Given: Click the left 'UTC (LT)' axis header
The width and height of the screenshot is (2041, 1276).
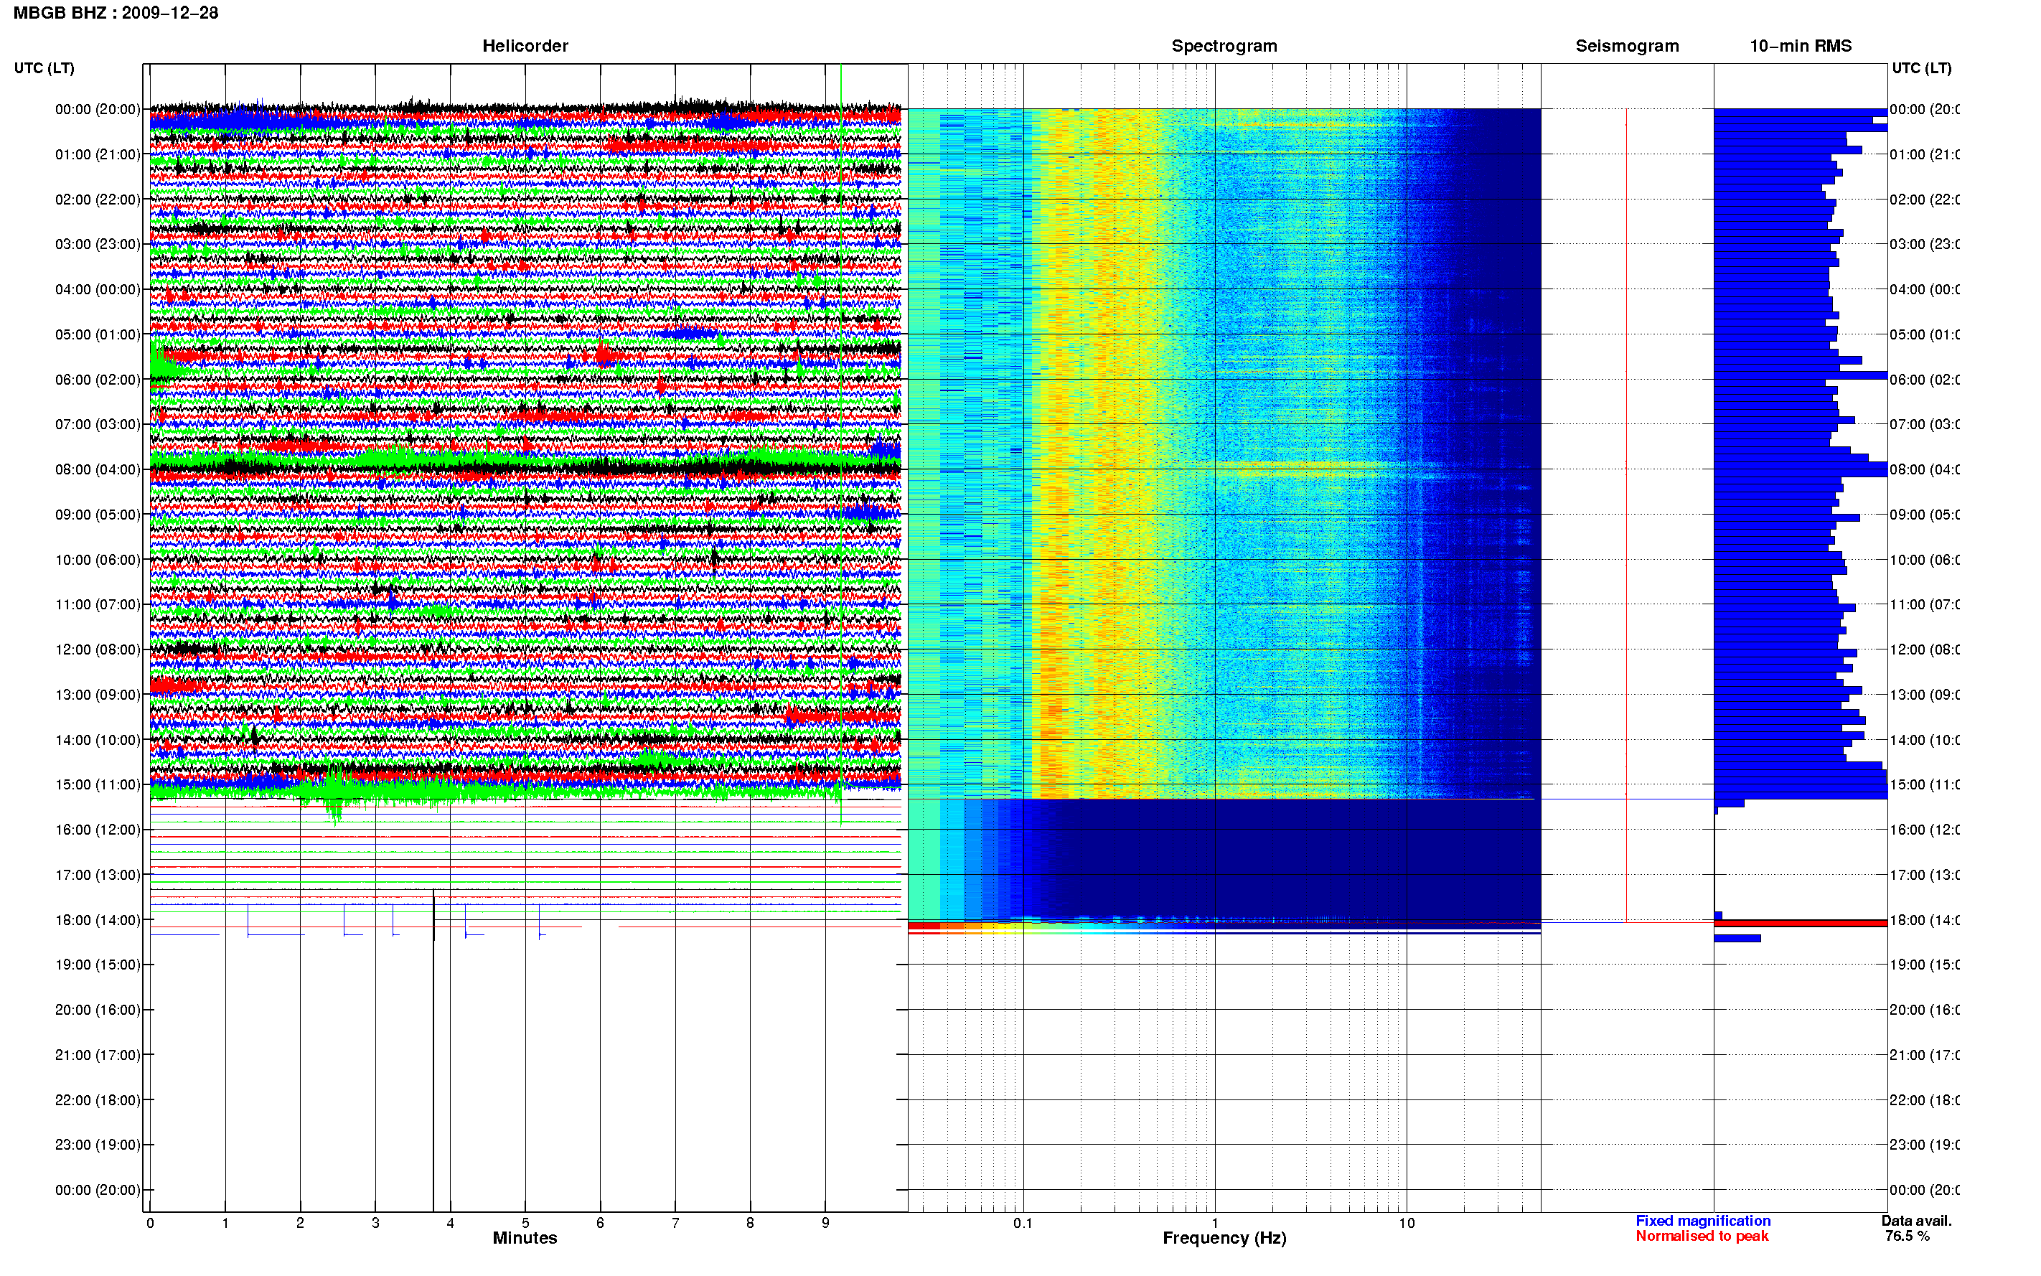Looking at the screenshot, I should (x=44, y=67).
